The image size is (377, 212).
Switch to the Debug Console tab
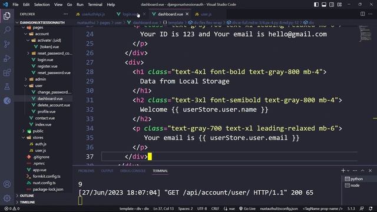point(133,171)
